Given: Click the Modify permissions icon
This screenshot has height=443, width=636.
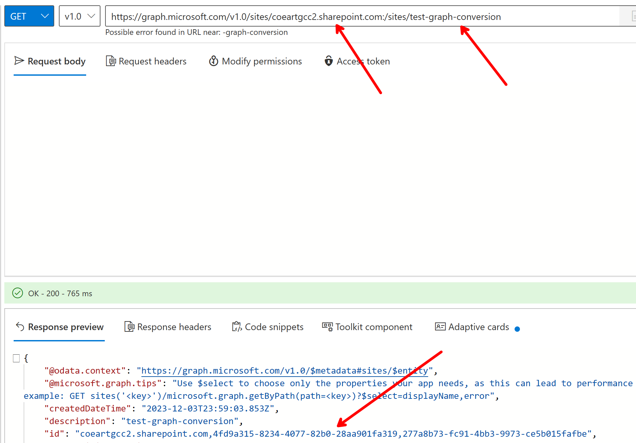Looking at the screenshot, I should tap(214, 61).
